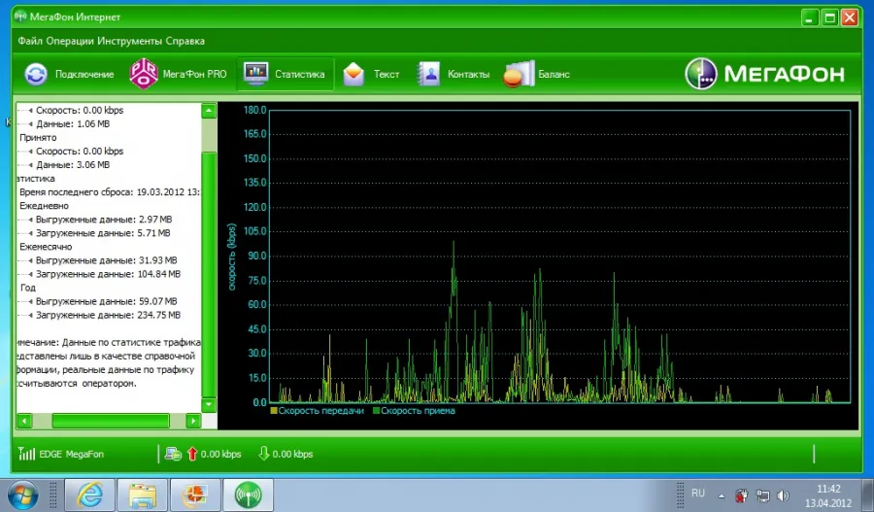Select the Ежемесячно tree node
Viewport: 874px width, 512px height.
pos(46,247)
